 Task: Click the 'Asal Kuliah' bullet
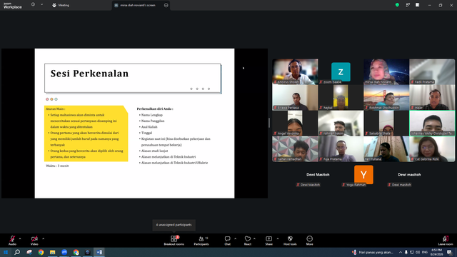tap(149, 127)
